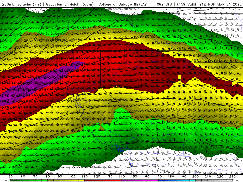The height and width of the screenshot is (182, 243).
Task: Click the 90 value on the legend
Action: pos(60,177)
